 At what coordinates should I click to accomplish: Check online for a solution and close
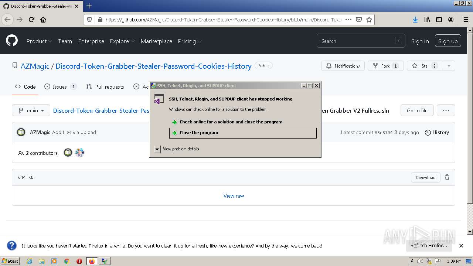click(243, 122)
